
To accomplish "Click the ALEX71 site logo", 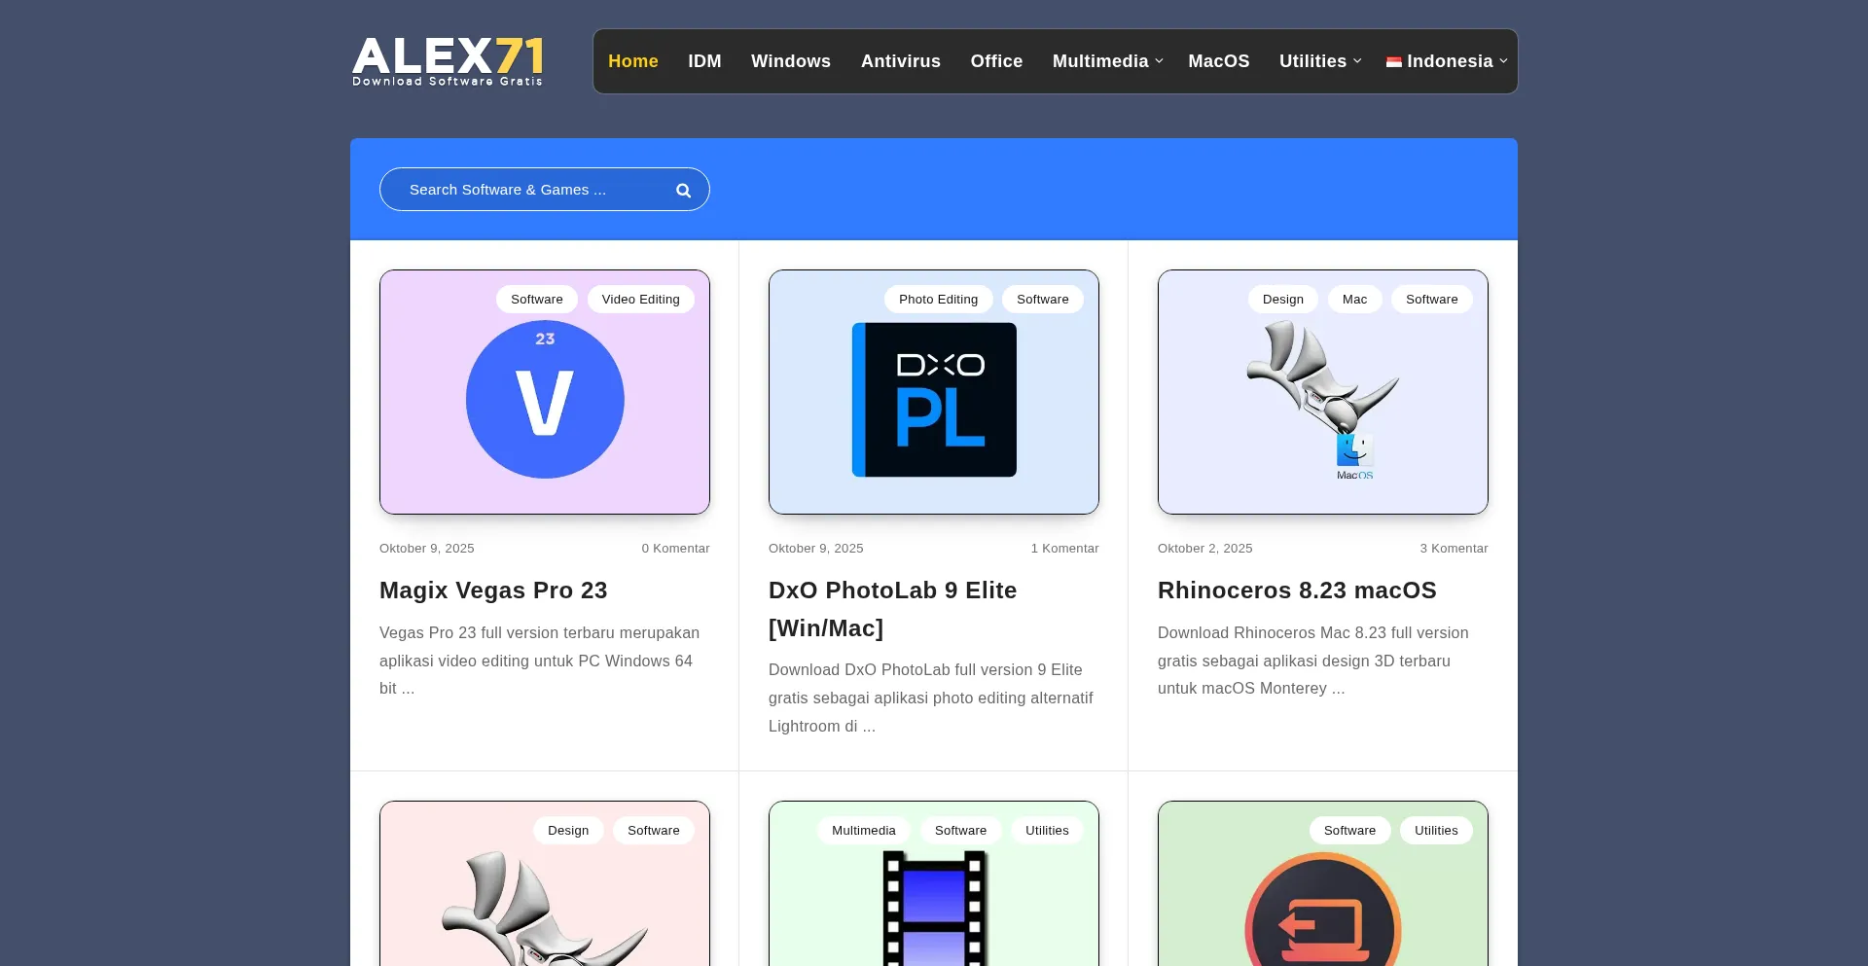I will (x=448, y=61).
